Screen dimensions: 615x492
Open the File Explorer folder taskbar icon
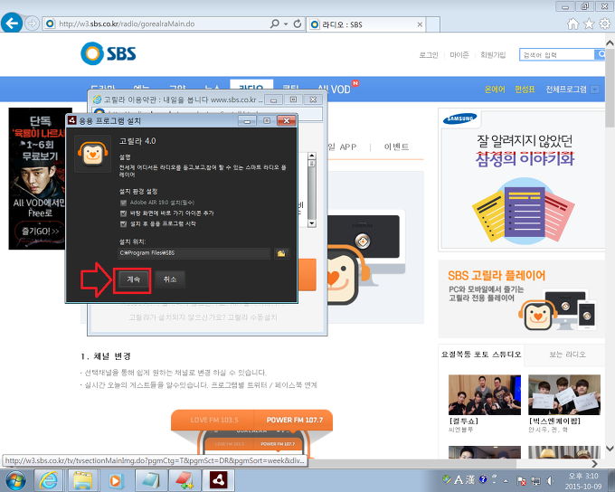(82, 480)
